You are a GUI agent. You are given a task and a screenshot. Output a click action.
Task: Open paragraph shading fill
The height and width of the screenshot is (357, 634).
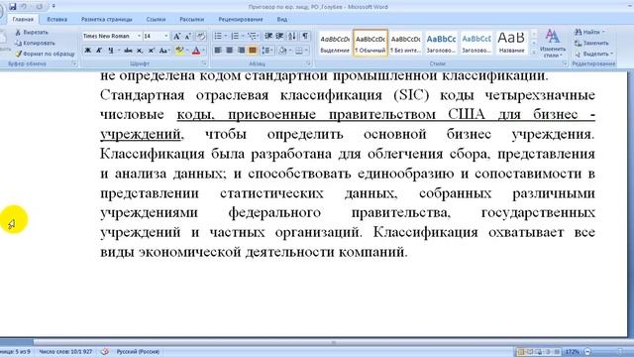pos(282,51)
